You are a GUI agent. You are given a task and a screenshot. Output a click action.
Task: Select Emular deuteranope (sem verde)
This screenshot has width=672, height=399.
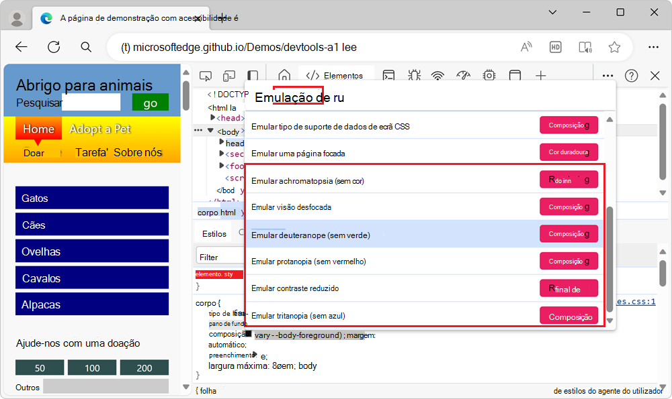click(x=424, y=234)
